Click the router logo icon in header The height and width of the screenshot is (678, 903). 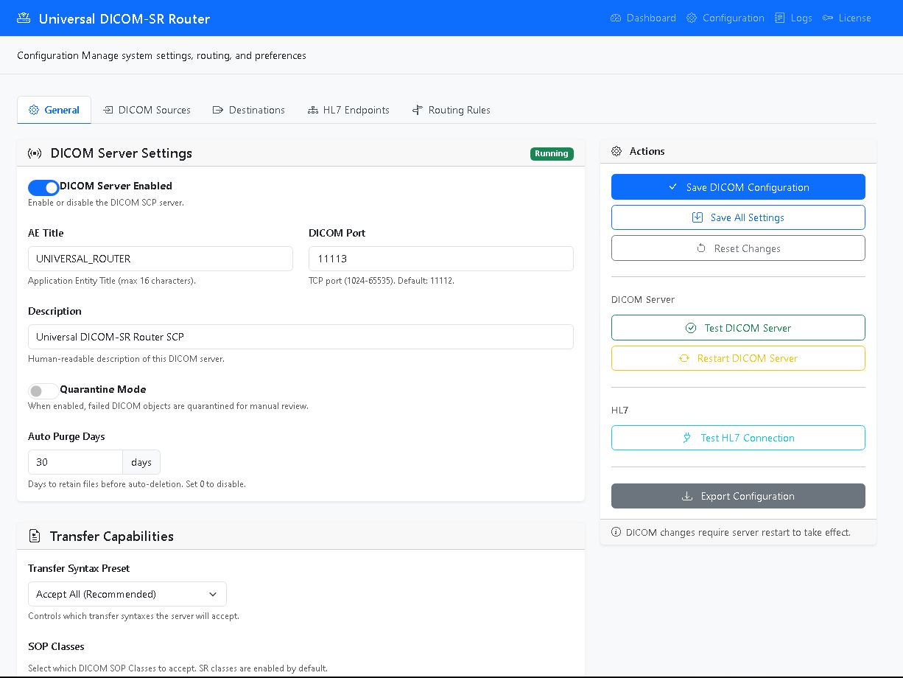24,18
